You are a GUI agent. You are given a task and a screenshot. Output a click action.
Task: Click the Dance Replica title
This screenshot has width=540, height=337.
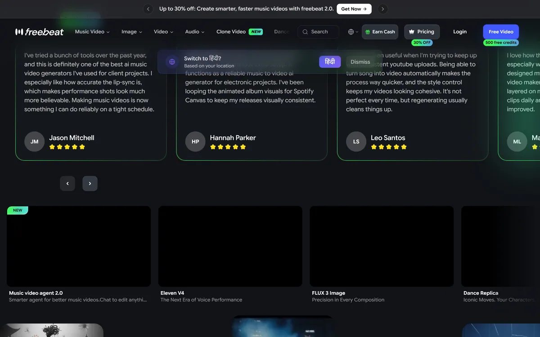click(481, 293)
